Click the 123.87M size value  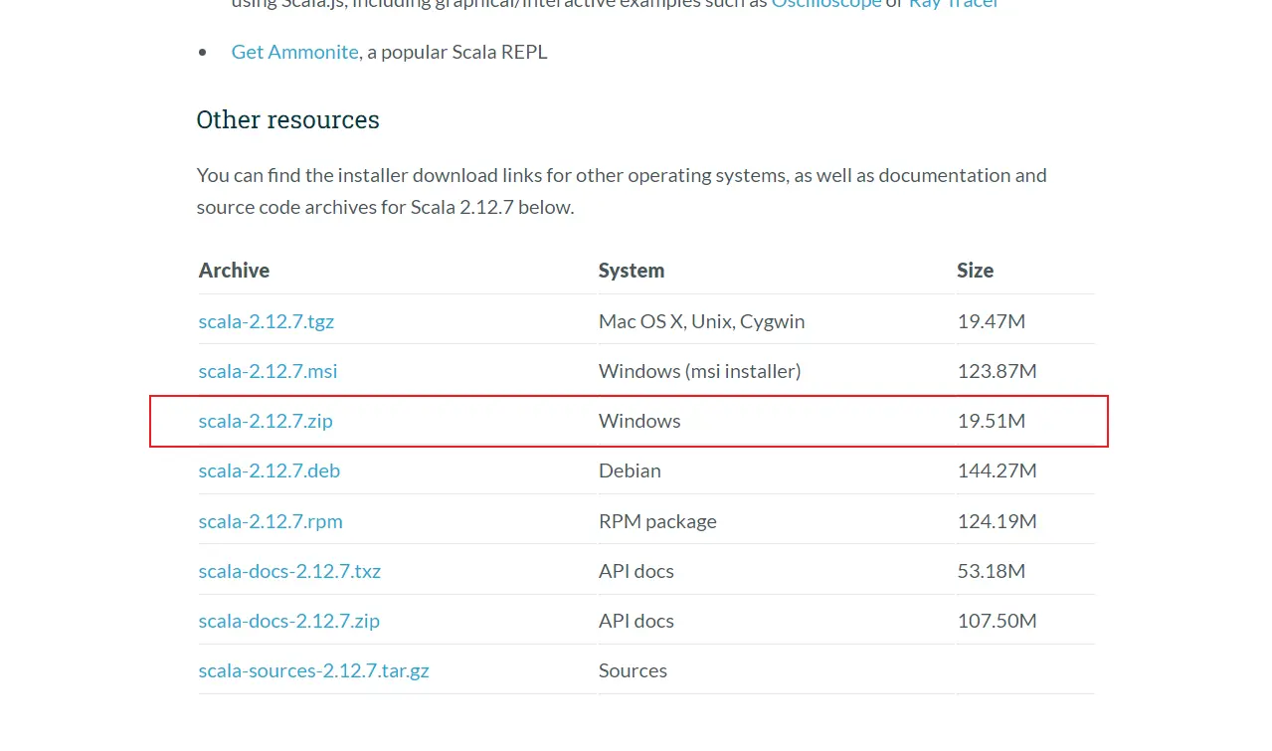point(997,371)
